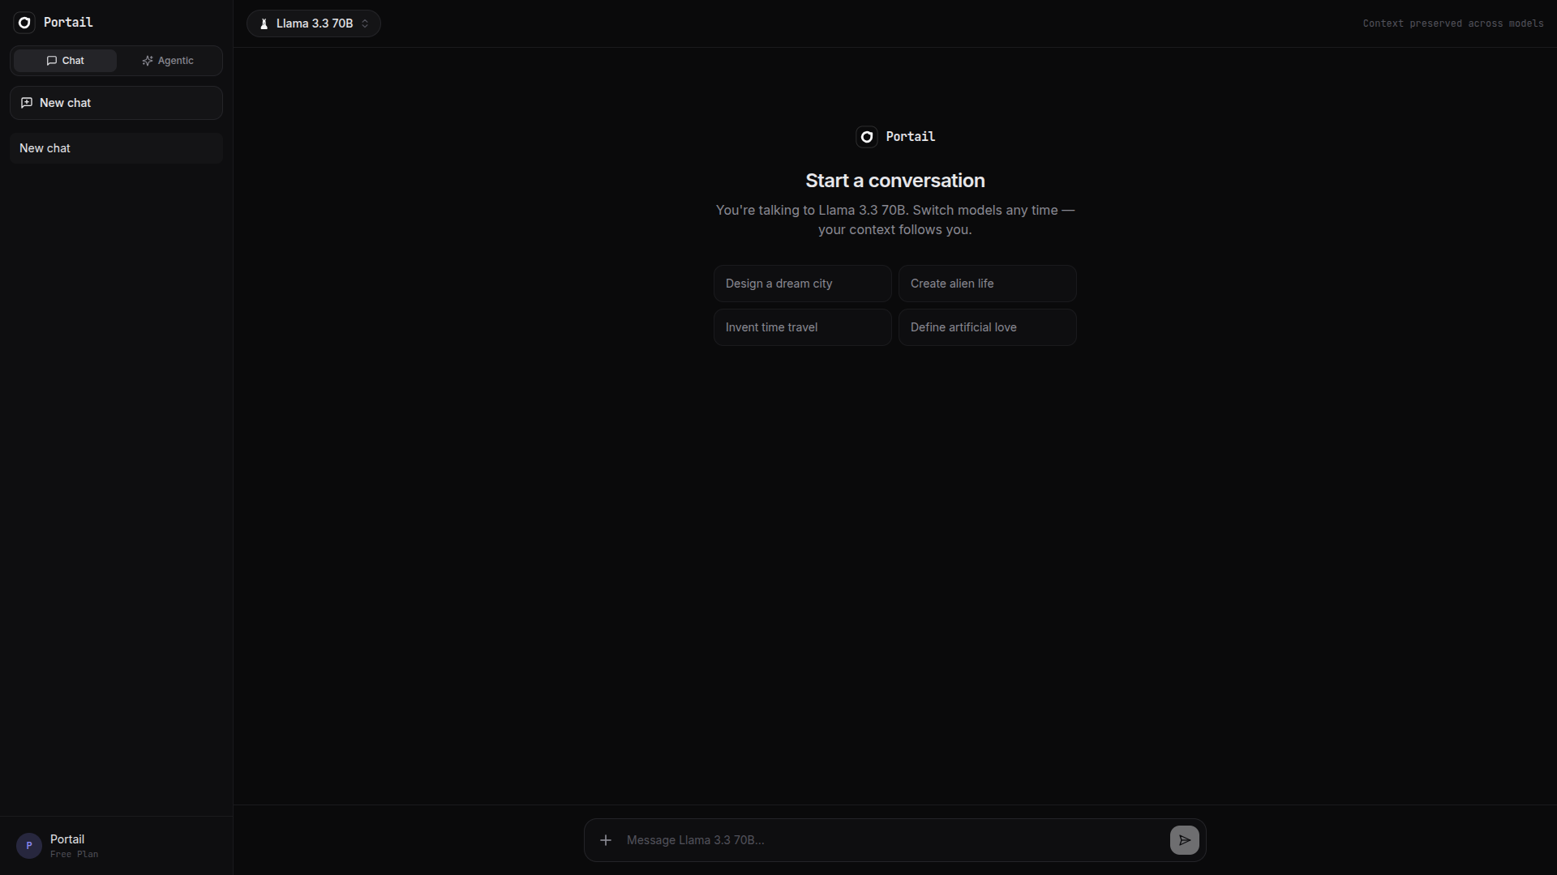
Task: Start a New chat with the sidebar button
Action: [116, 103]
